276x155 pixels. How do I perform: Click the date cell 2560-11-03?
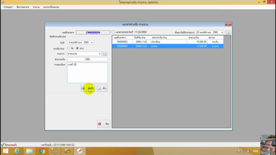pyautogui.click(x=141, y=46)
